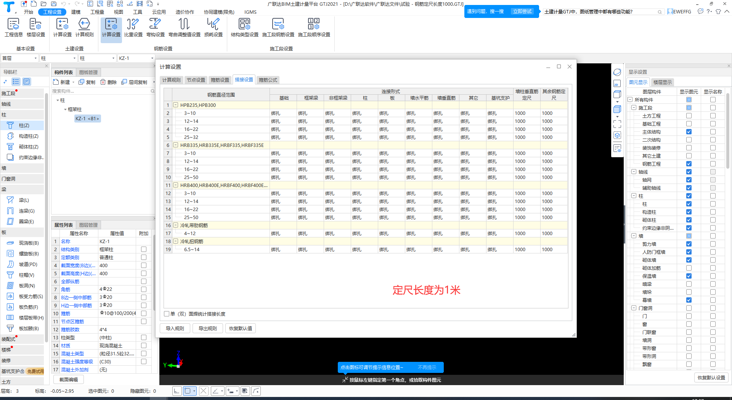Click 导出规则 button
Image resolution: width=732 pixels, height=400 pixels.
click(208, 328)
